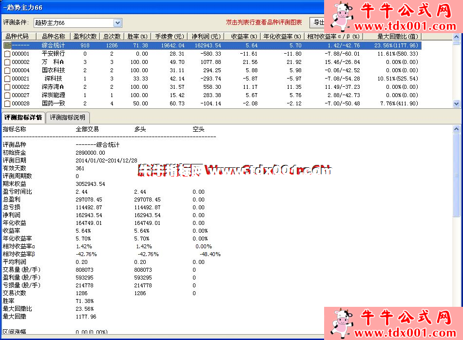This screenshot has width=463, height=340.
Task: Sort by 净利润(元) column header
Action: pos(206,37)
